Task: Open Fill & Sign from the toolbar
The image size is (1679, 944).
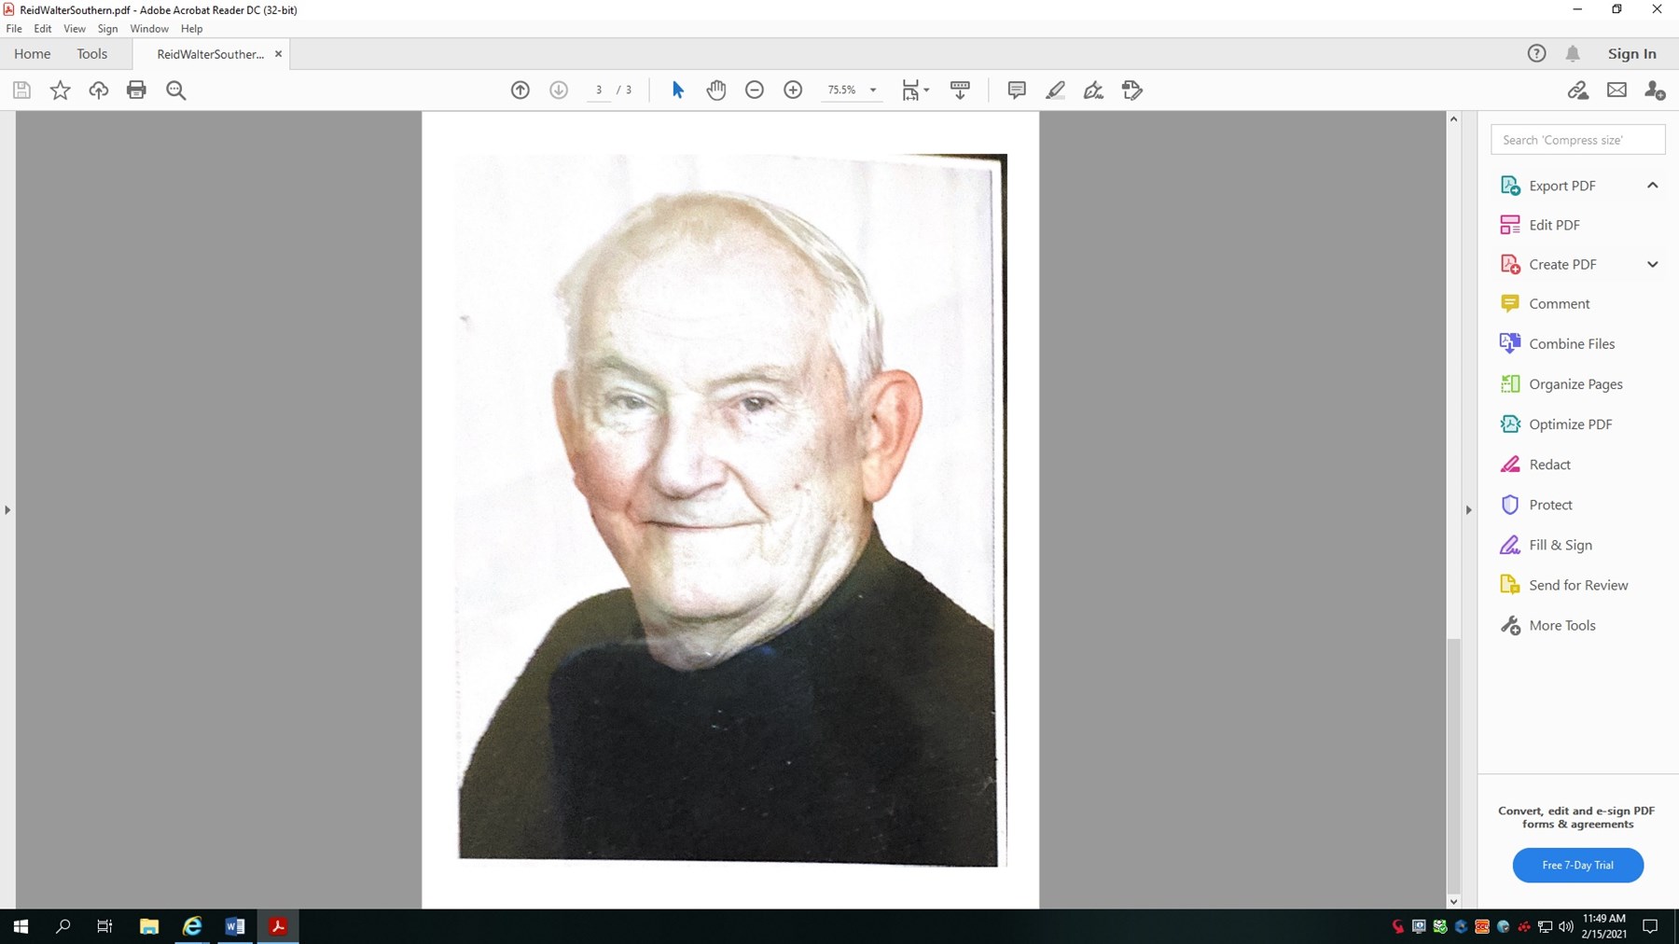Action: point(1131,90)
